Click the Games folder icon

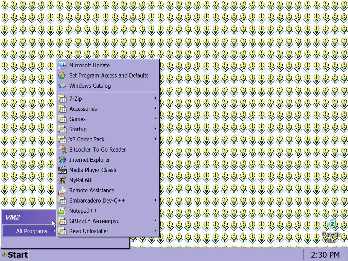[x=62, y=119]
